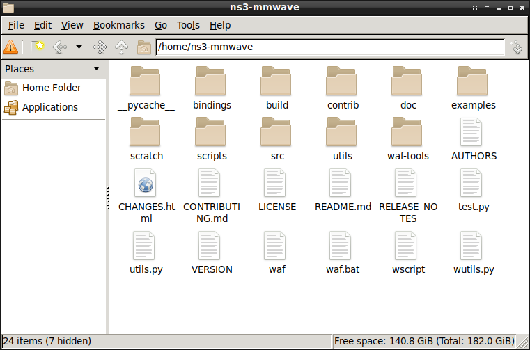
Task: Go back using the left arrow
Action: [x=60, y=47]
